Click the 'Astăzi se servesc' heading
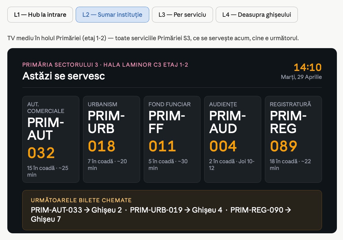This screenshot has height=240, width=343. click(x=64, y=76)
